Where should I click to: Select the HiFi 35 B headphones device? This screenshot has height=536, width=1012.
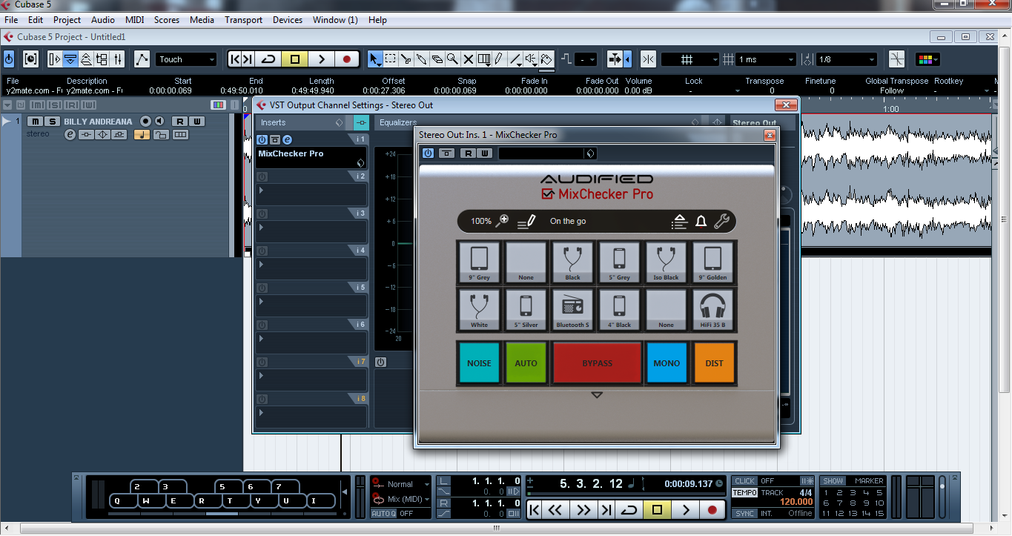(712, 310)
